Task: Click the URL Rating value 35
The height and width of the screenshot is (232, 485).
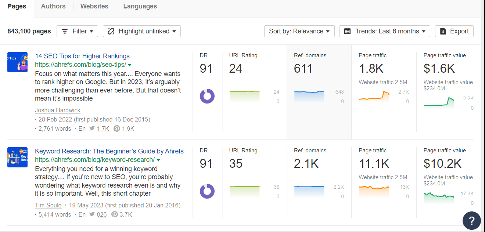Action: tap(236, 163)
